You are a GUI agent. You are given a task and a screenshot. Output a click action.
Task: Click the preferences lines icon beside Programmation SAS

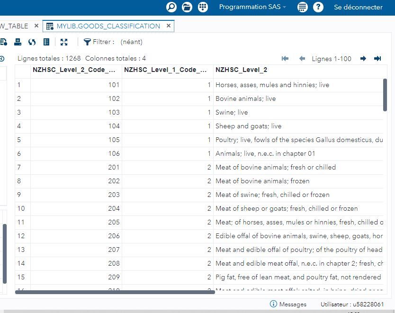point(302,7)
